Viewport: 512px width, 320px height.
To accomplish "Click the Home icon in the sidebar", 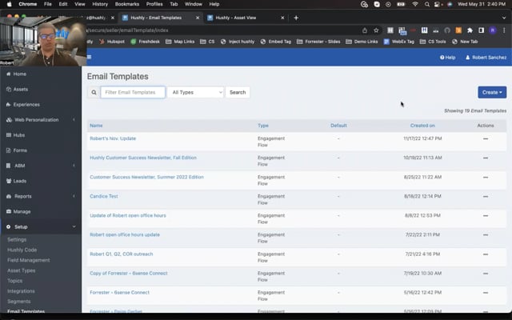I will pyautogui.click(x=8, y=74).
